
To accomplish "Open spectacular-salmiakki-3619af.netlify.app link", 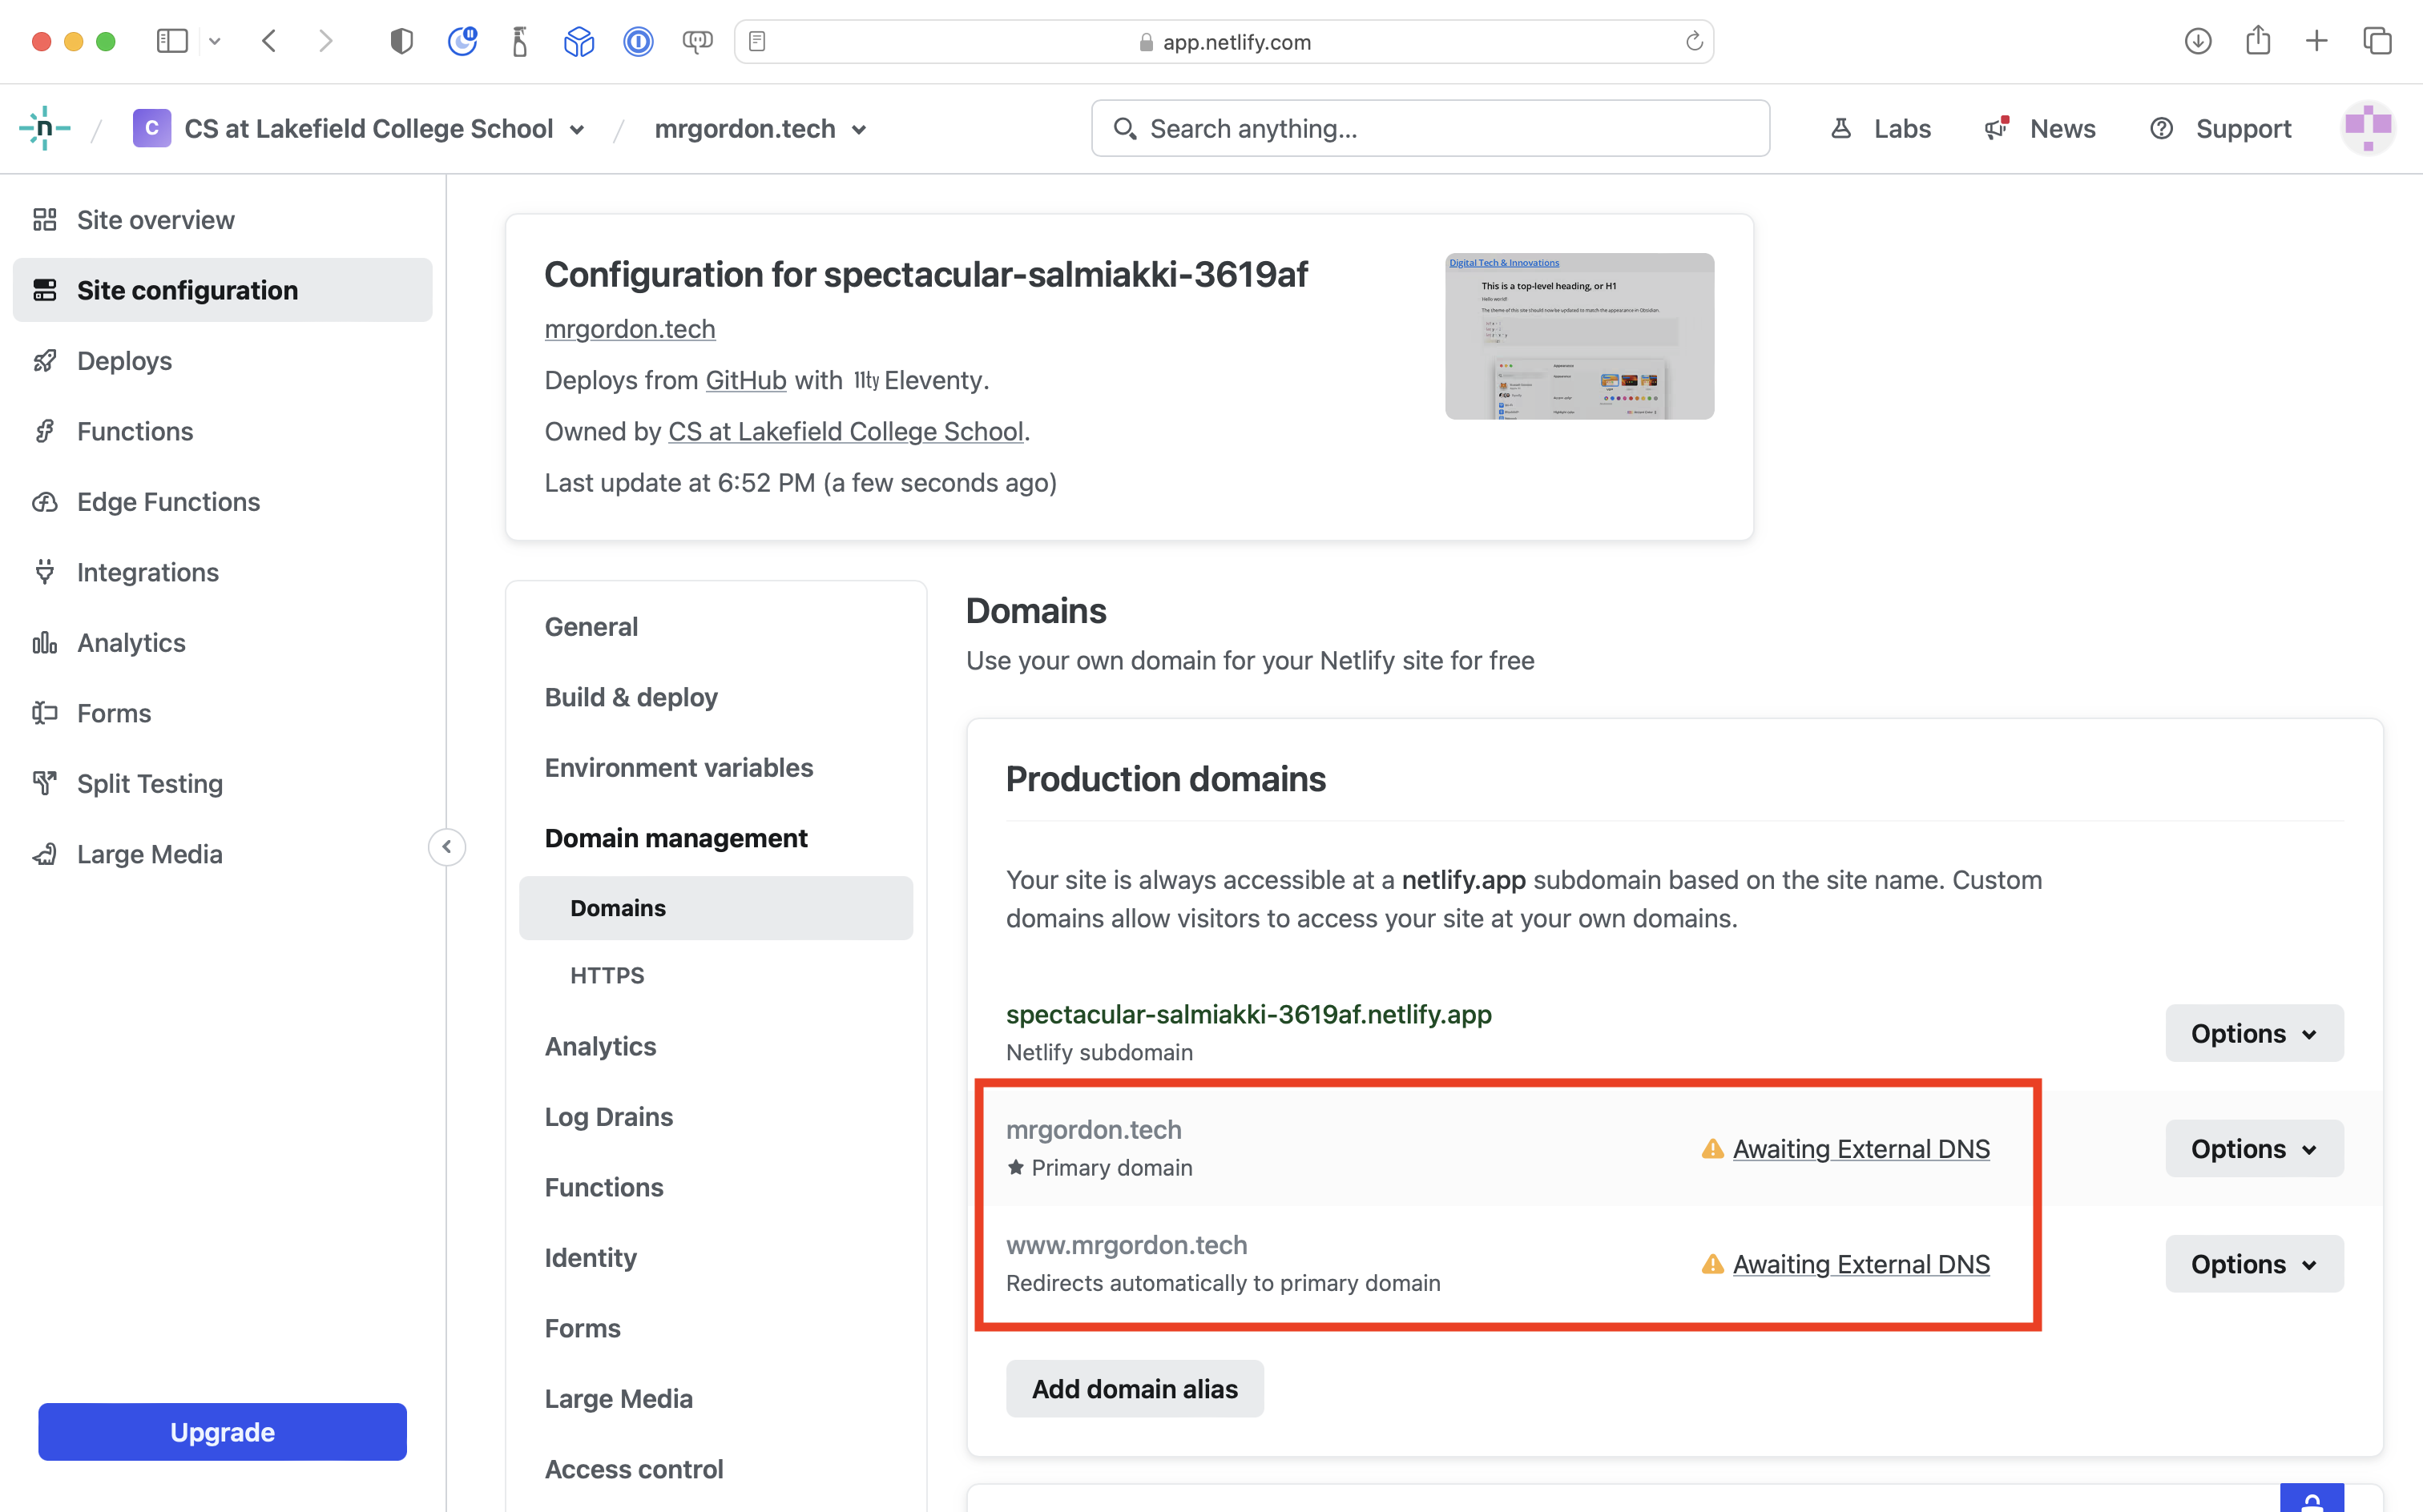I will tap(1248, 1014).
